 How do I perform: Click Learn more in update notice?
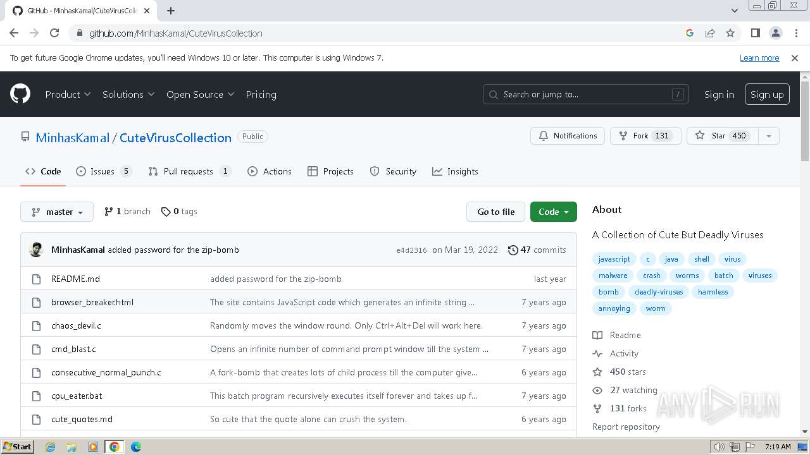[759, 58]
